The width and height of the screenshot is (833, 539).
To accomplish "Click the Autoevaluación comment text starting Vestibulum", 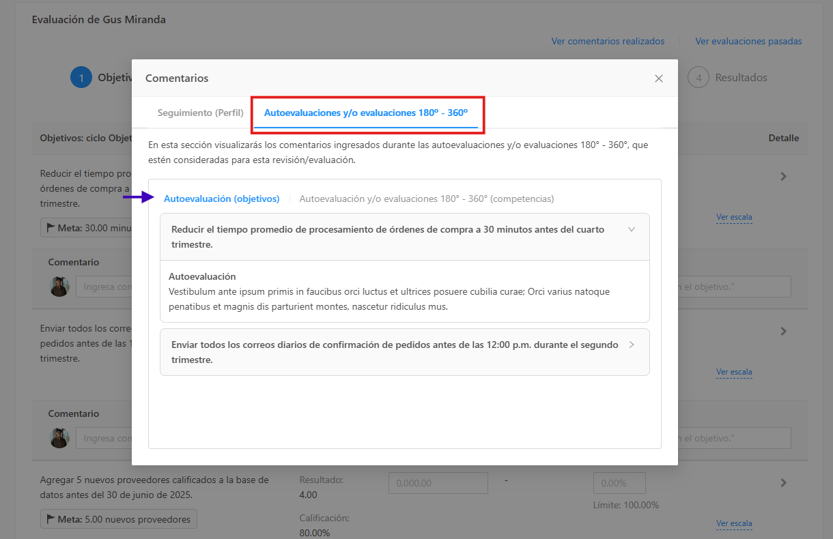I will coord(389,299).
